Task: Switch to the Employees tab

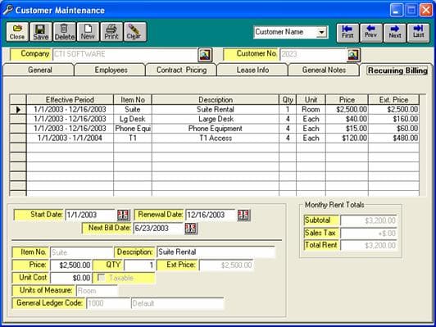Action: pos(111,70)
